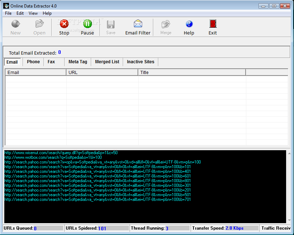The width and height of the screenshot is (294, 235).
Task: Open Help via the blue question mark icon
Action: (189, 24)
